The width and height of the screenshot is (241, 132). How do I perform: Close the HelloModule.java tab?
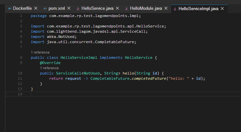click(x=166, y=8)
